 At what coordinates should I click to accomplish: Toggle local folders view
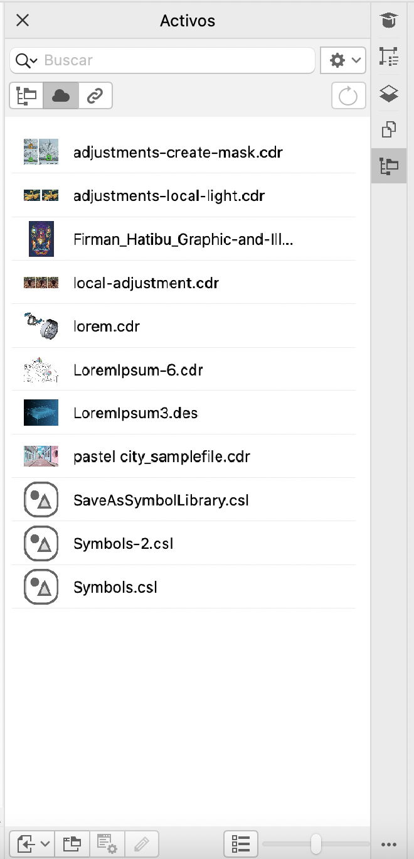pos(26,95)
